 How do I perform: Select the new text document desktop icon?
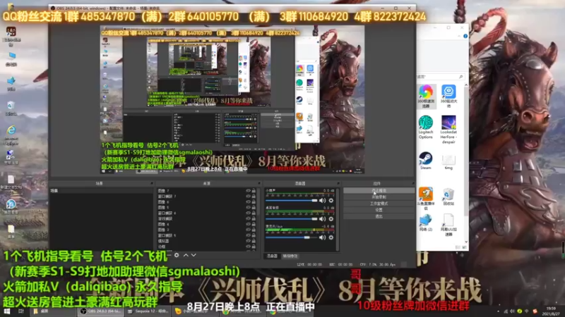(11, 182)
